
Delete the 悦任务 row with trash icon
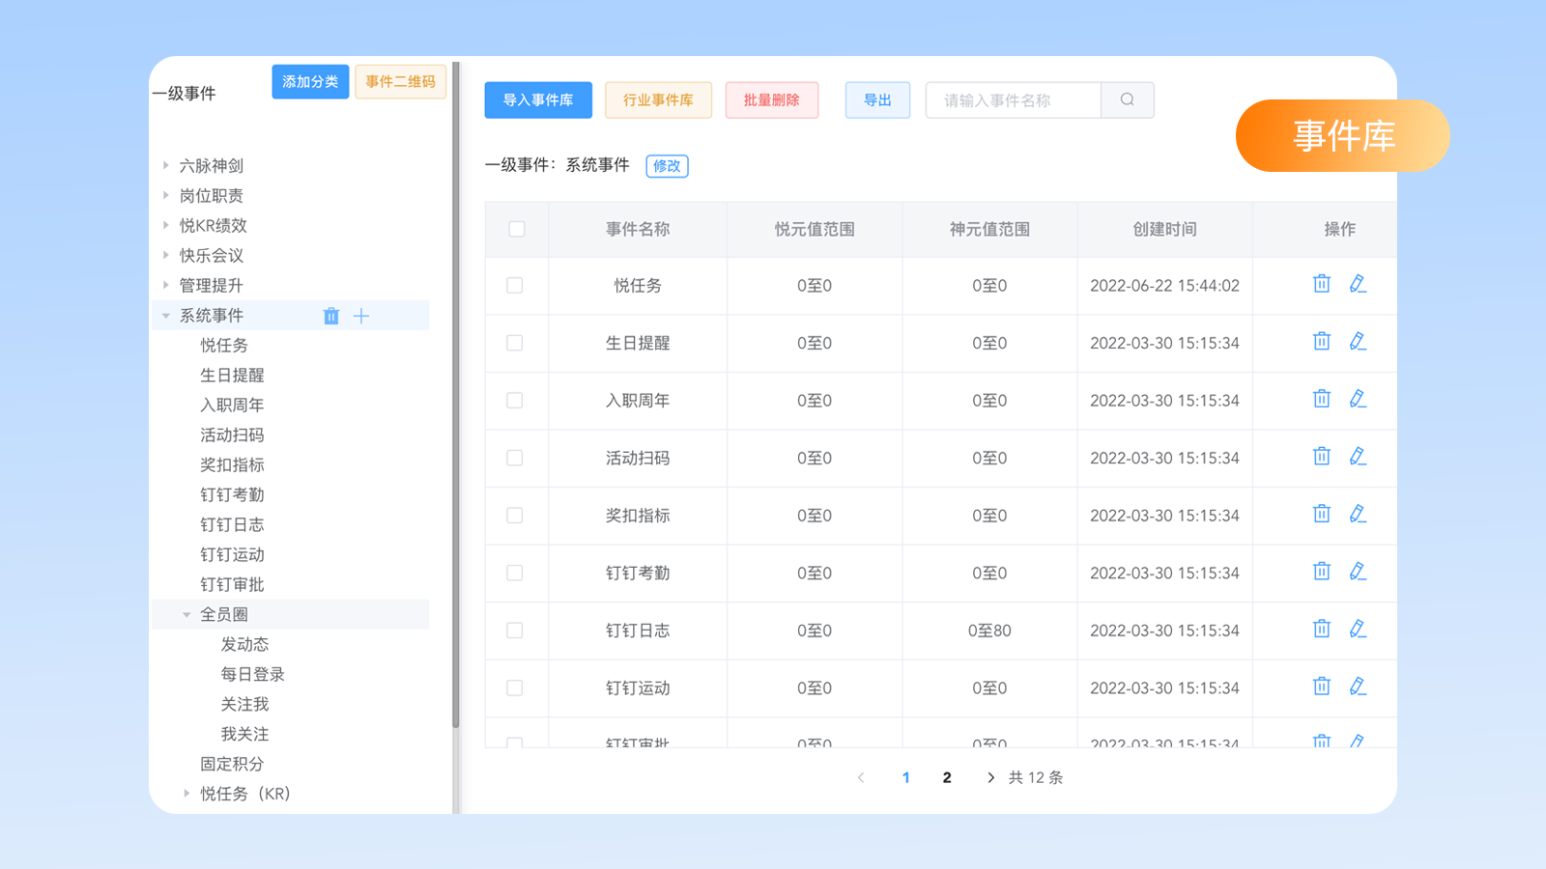pyautogui.click(x=1321, y=284)
